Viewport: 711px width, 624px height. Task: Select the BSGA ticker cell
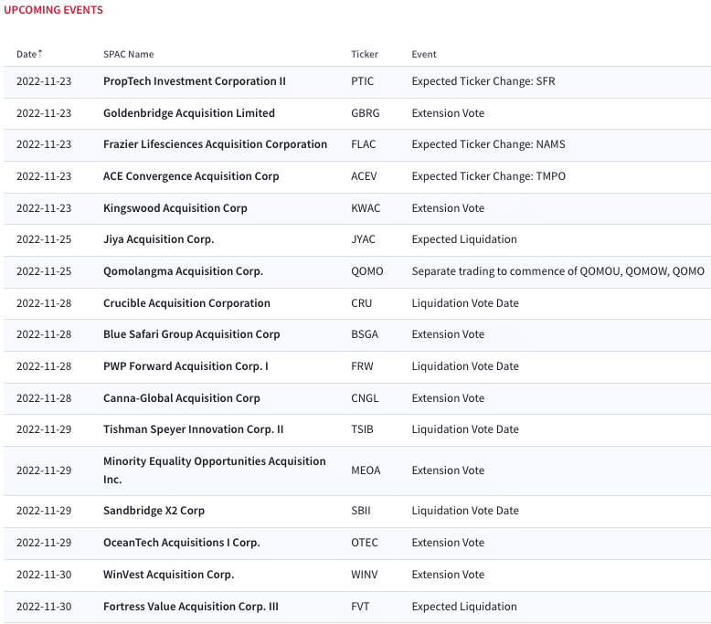365,334
